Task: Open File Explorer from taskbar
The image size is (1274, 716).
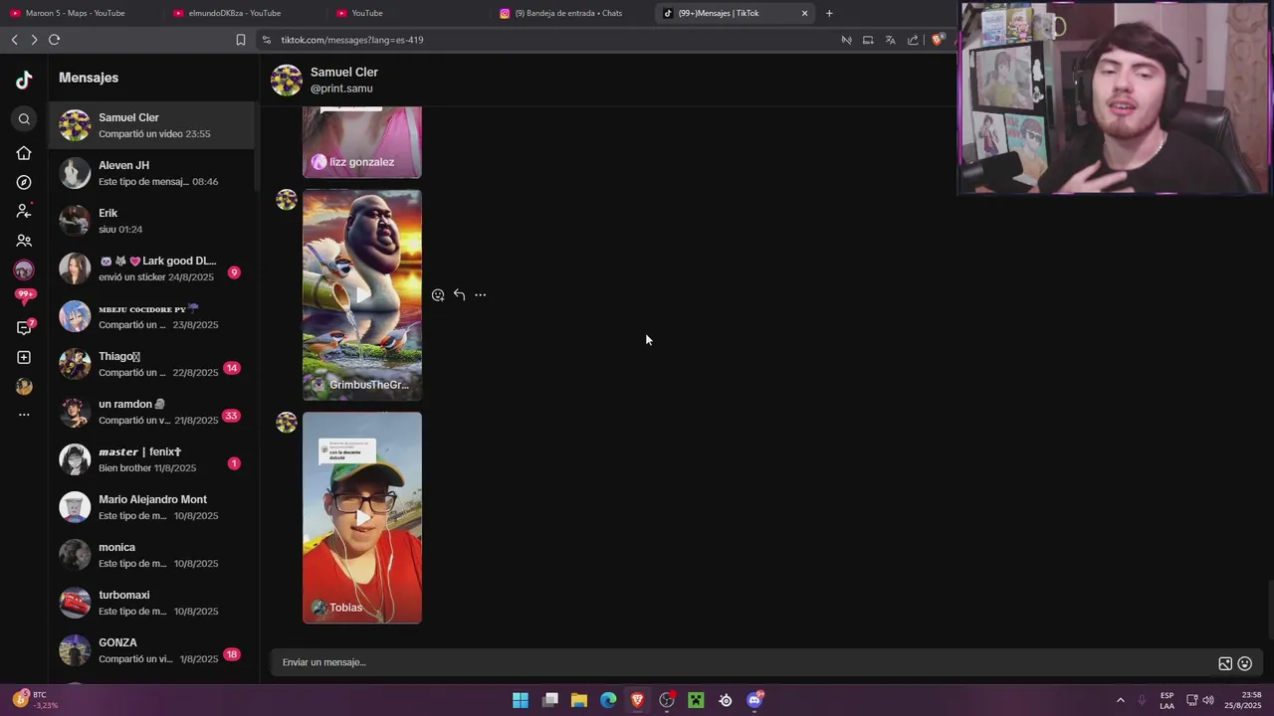Action: [x=579, y=700]
